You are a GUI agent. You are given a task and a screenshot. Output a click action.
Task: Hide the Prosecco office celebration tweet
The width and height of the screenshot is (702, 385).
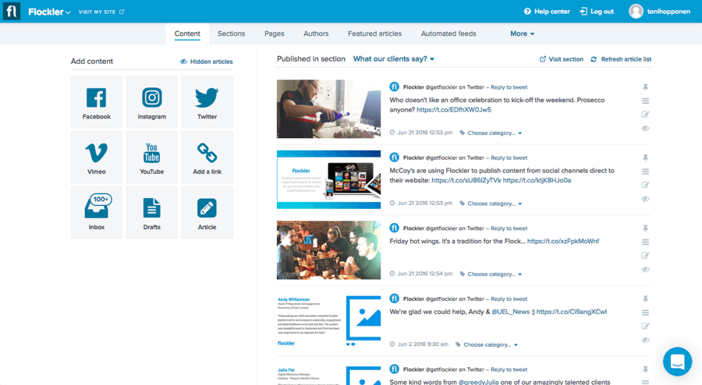[x=645, y=129]
